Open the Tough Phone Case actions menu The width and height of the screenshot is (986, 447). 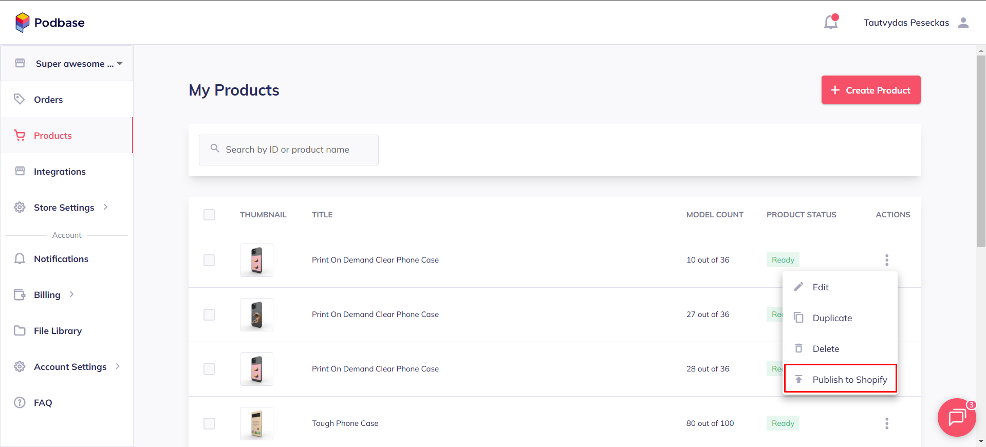[x=886, y=423]
